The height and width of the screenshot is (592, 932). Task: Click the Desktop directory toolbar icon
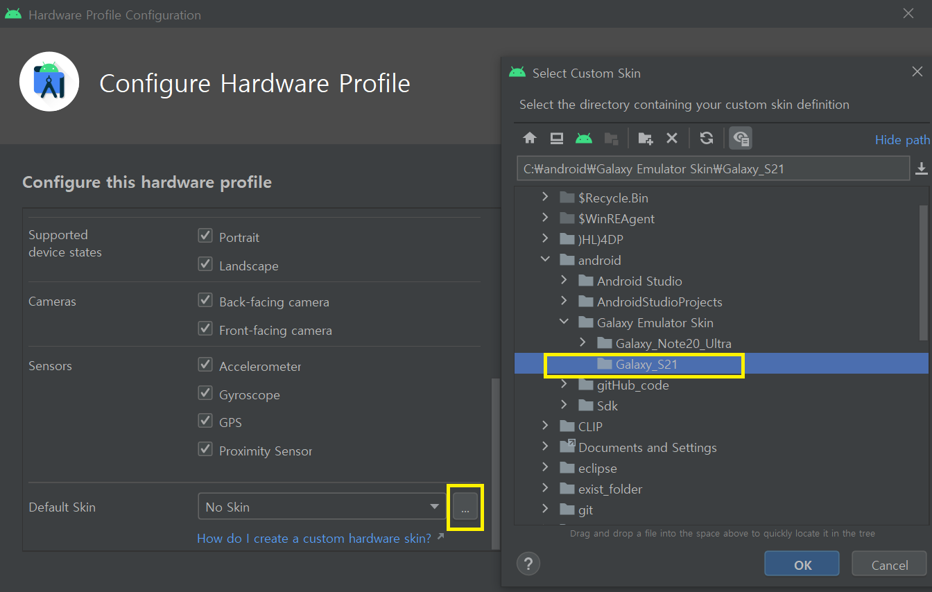tap(557, 138)
